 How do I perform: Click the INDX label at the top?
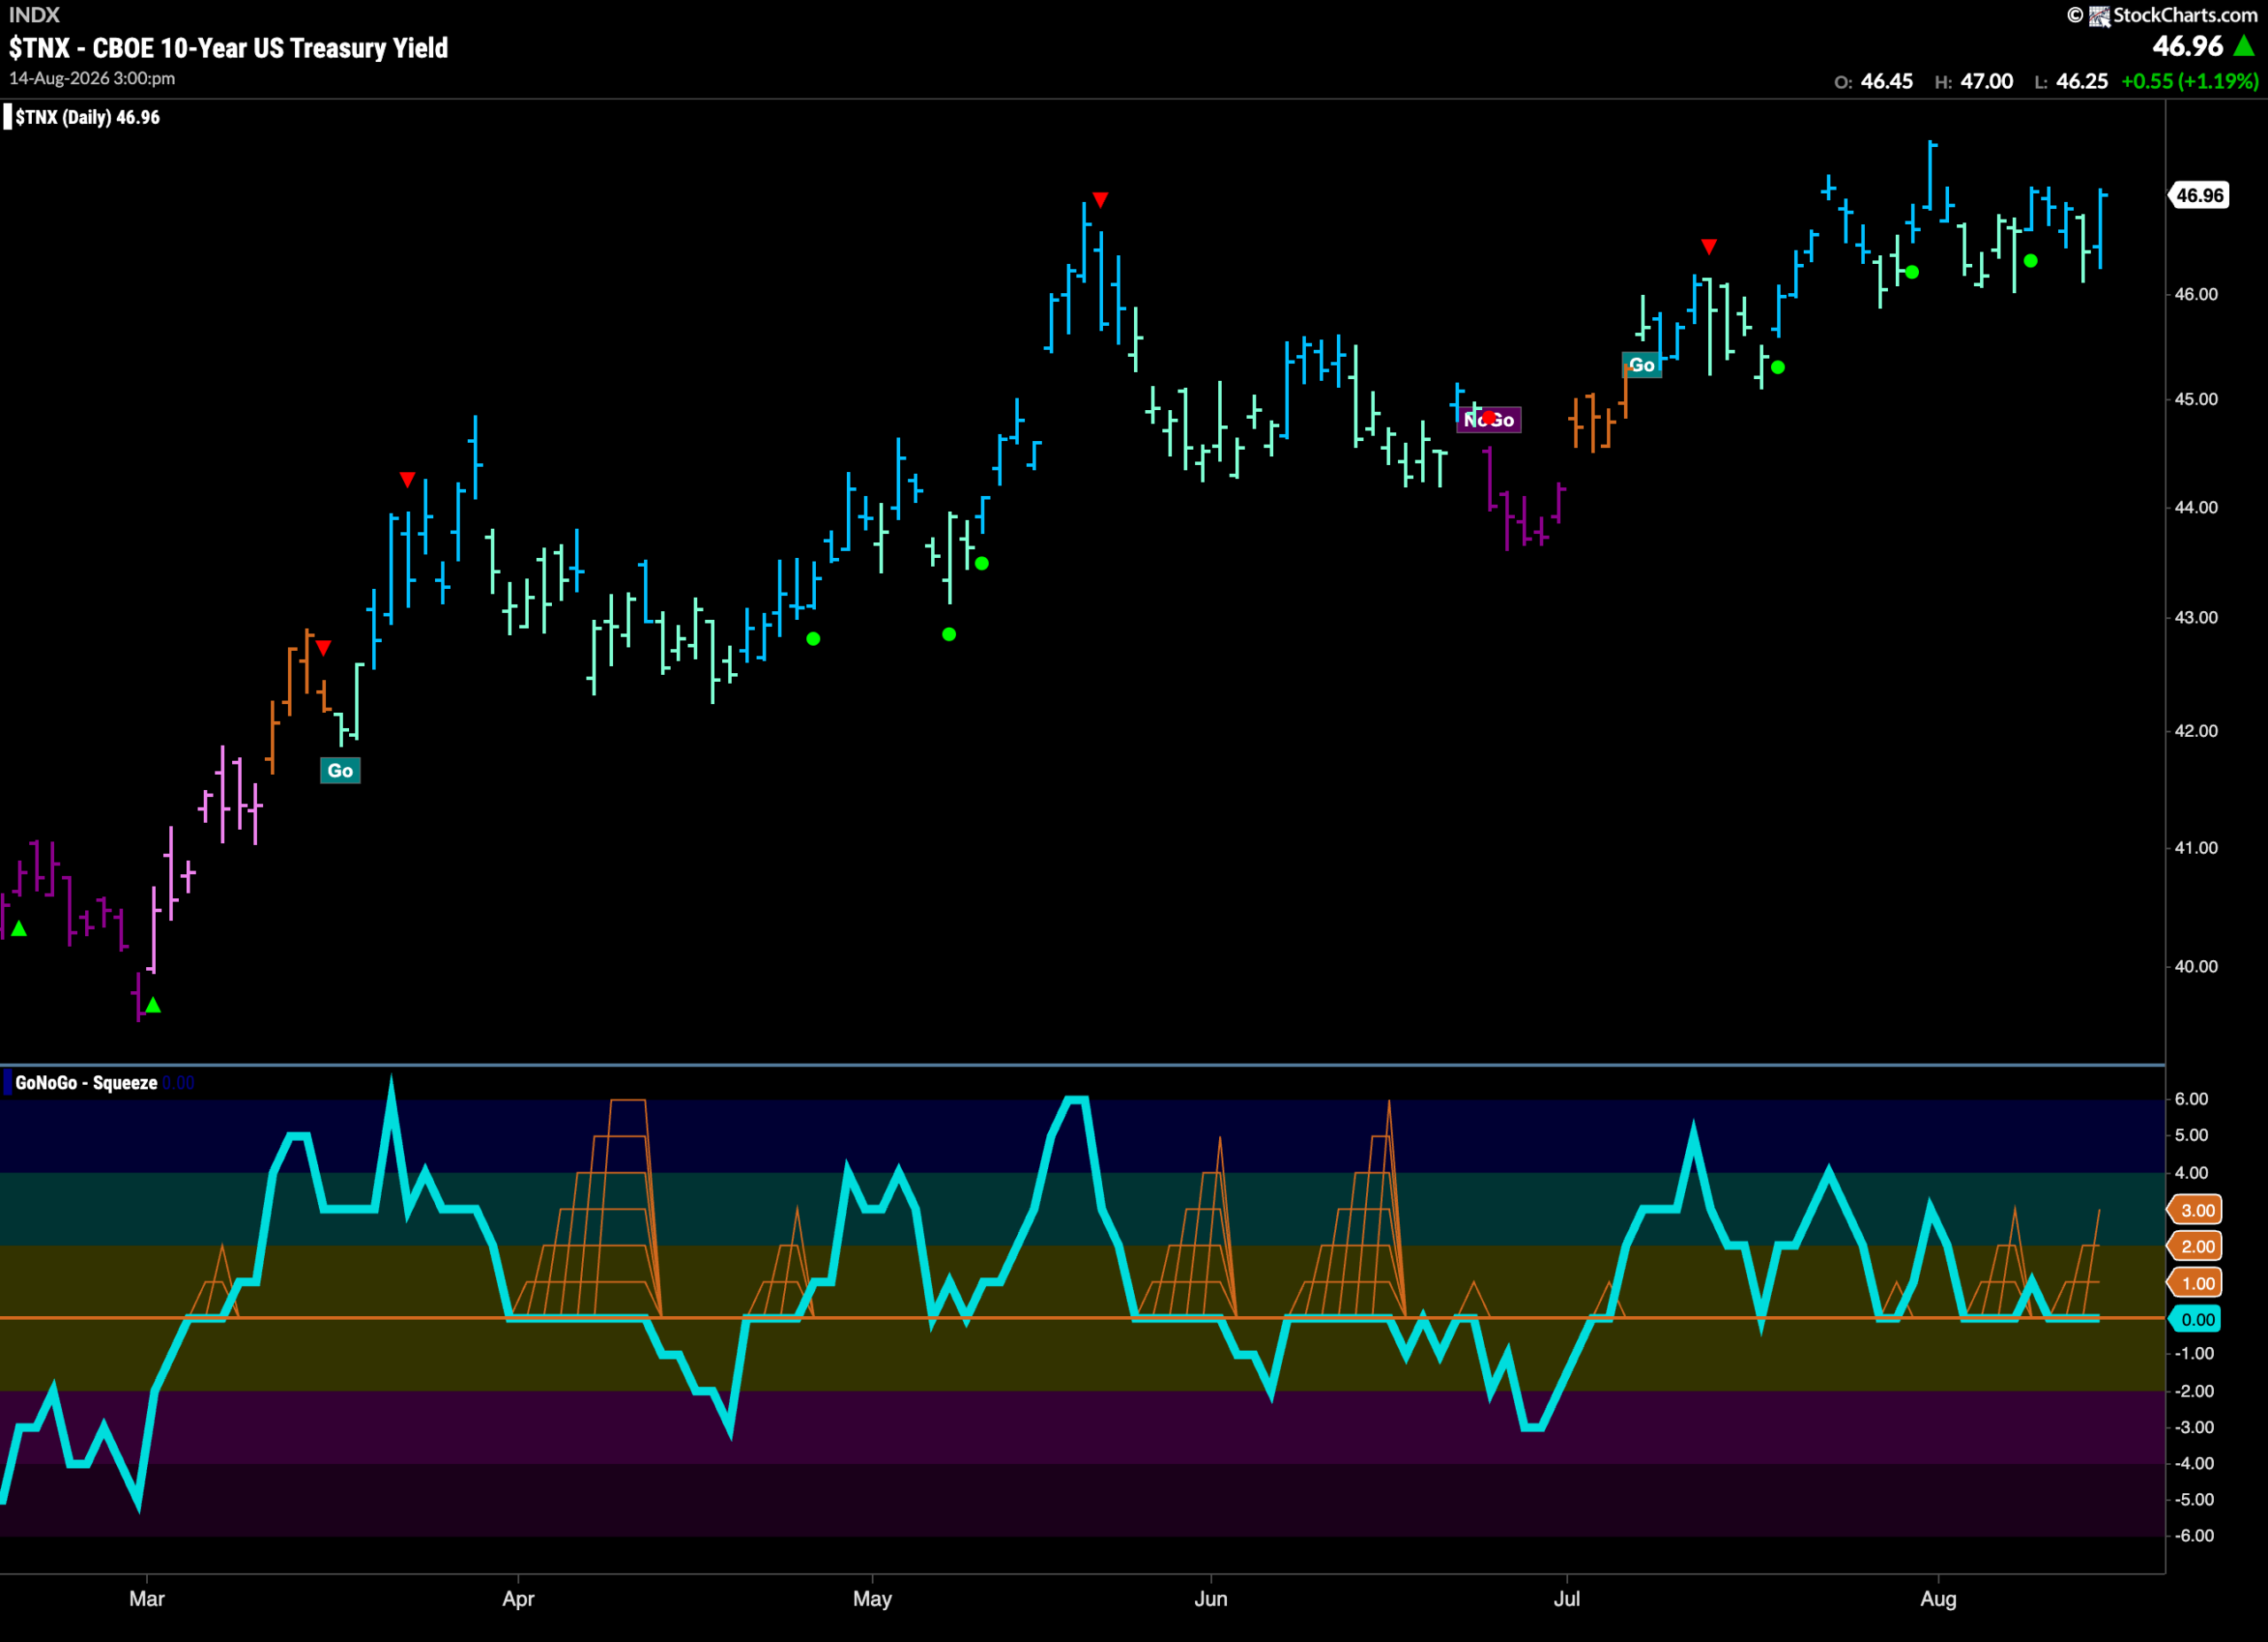34,15
